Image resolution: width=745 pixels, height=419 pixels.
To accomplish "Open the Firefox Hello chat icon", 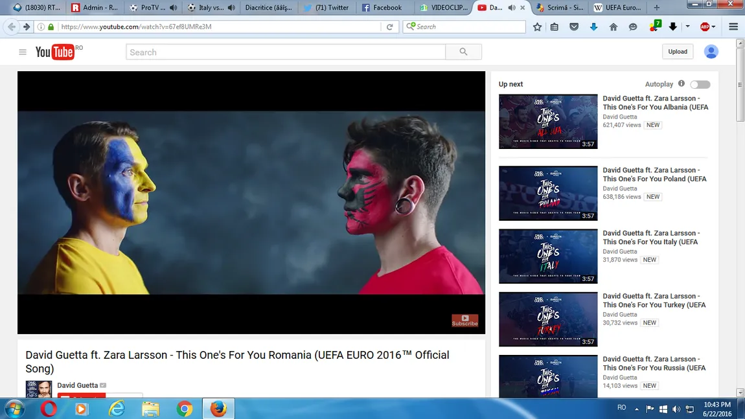I will pyautogui.click(x=633, y=27).
